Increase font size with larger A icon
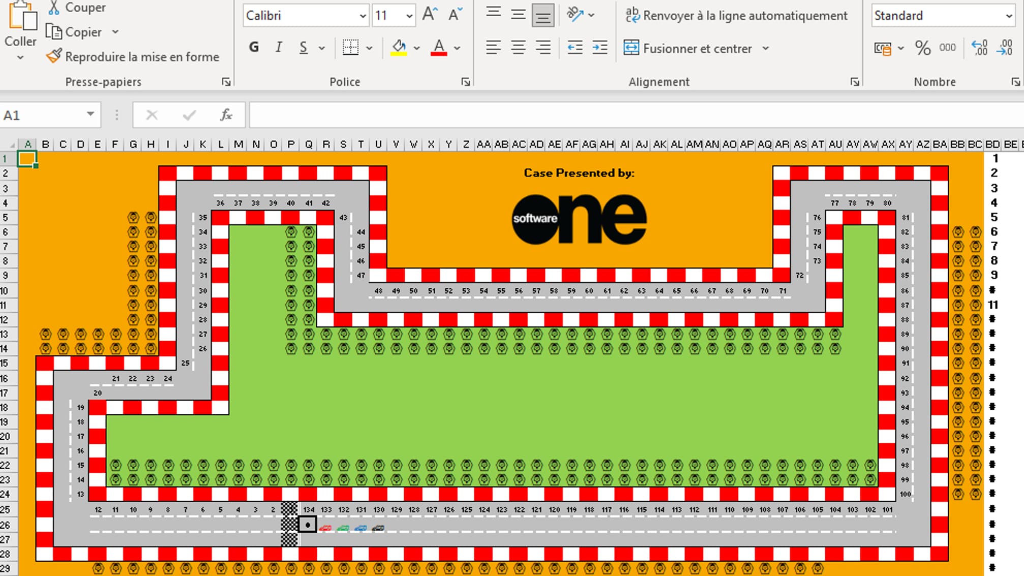1024x576 pixels. (429, 15)
